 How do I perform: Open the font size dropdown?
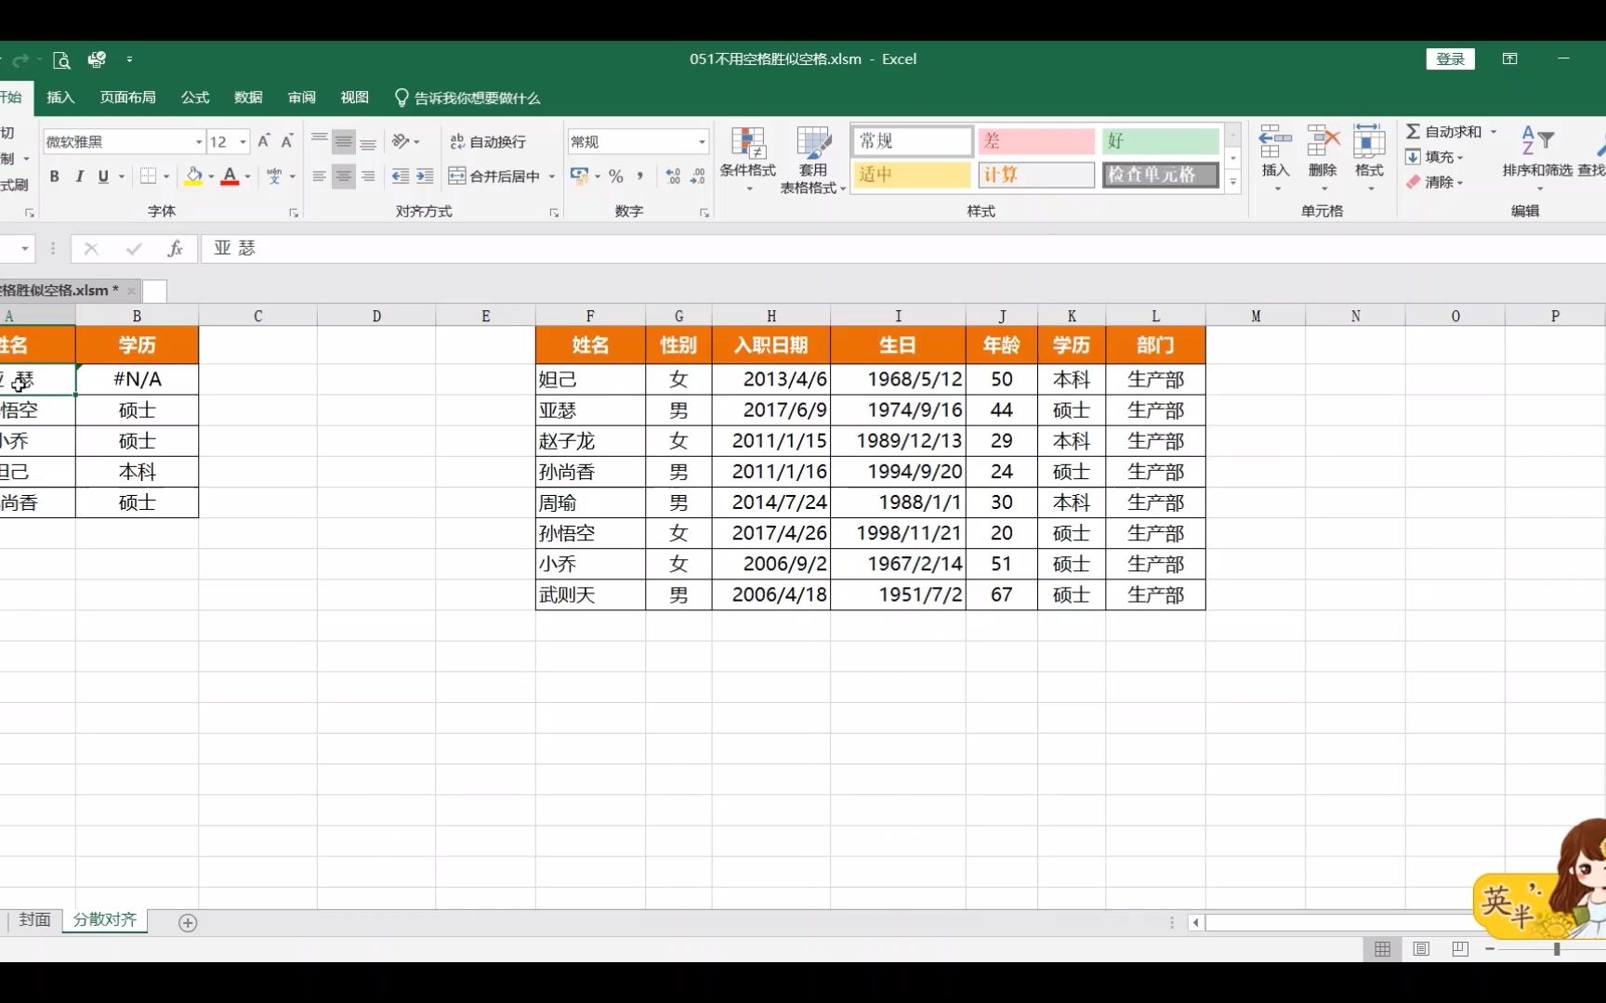[x=242, y=141]
